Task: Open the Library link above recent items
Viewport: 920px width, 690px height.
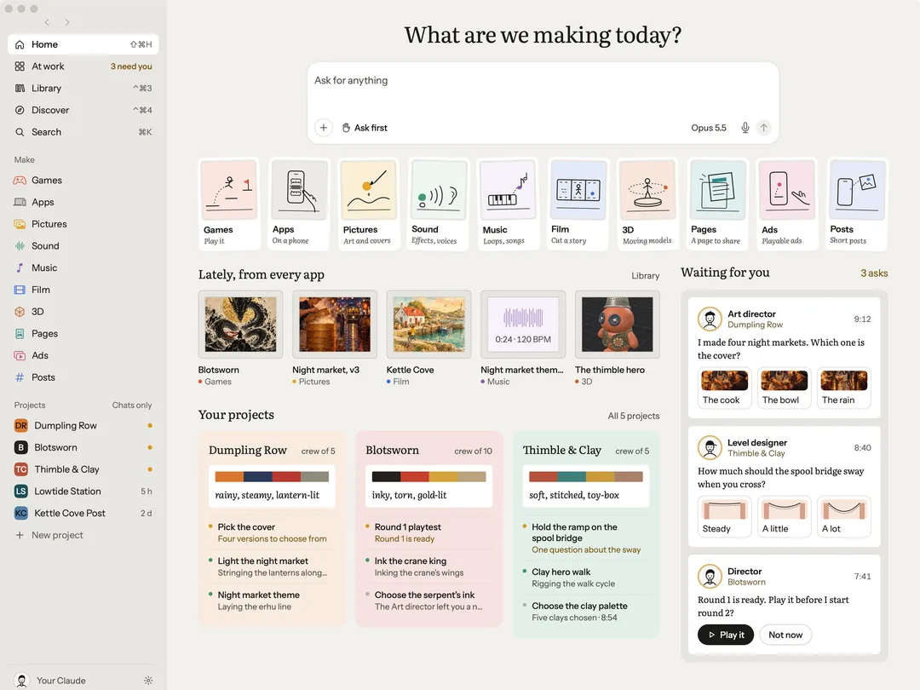Action: click(x=646, y=275)
